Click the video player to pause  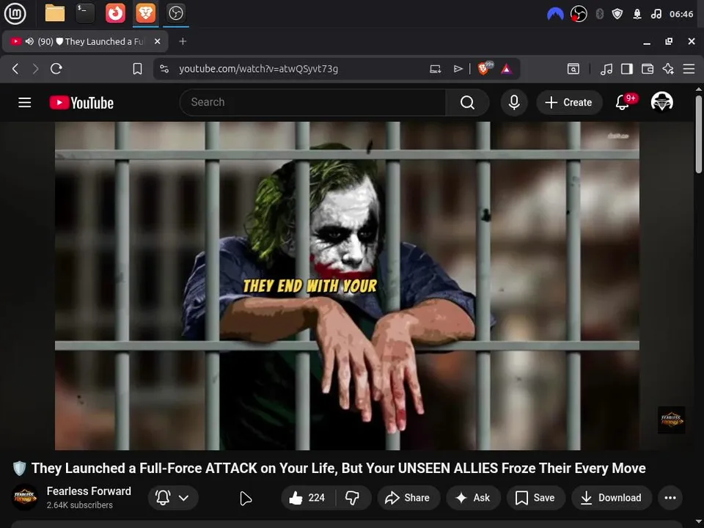pos(347,285)
